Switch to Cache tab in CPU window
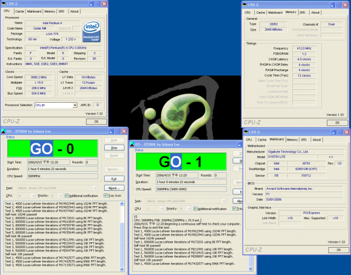Screen dimensions: 351x275 point(20,11)
